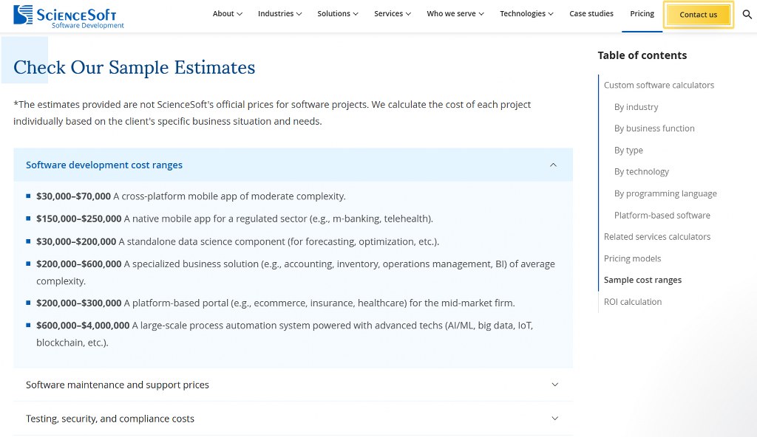Click the Contact us button
This screenshot has width=757, height=437.
click(698, 15)
